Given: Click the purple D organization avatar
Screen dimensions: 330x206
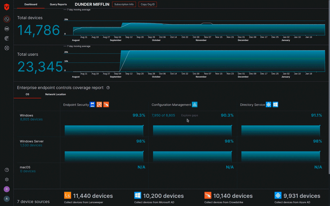Looking at the screenshot, I should pyautogui.click(x=7, y=189).
